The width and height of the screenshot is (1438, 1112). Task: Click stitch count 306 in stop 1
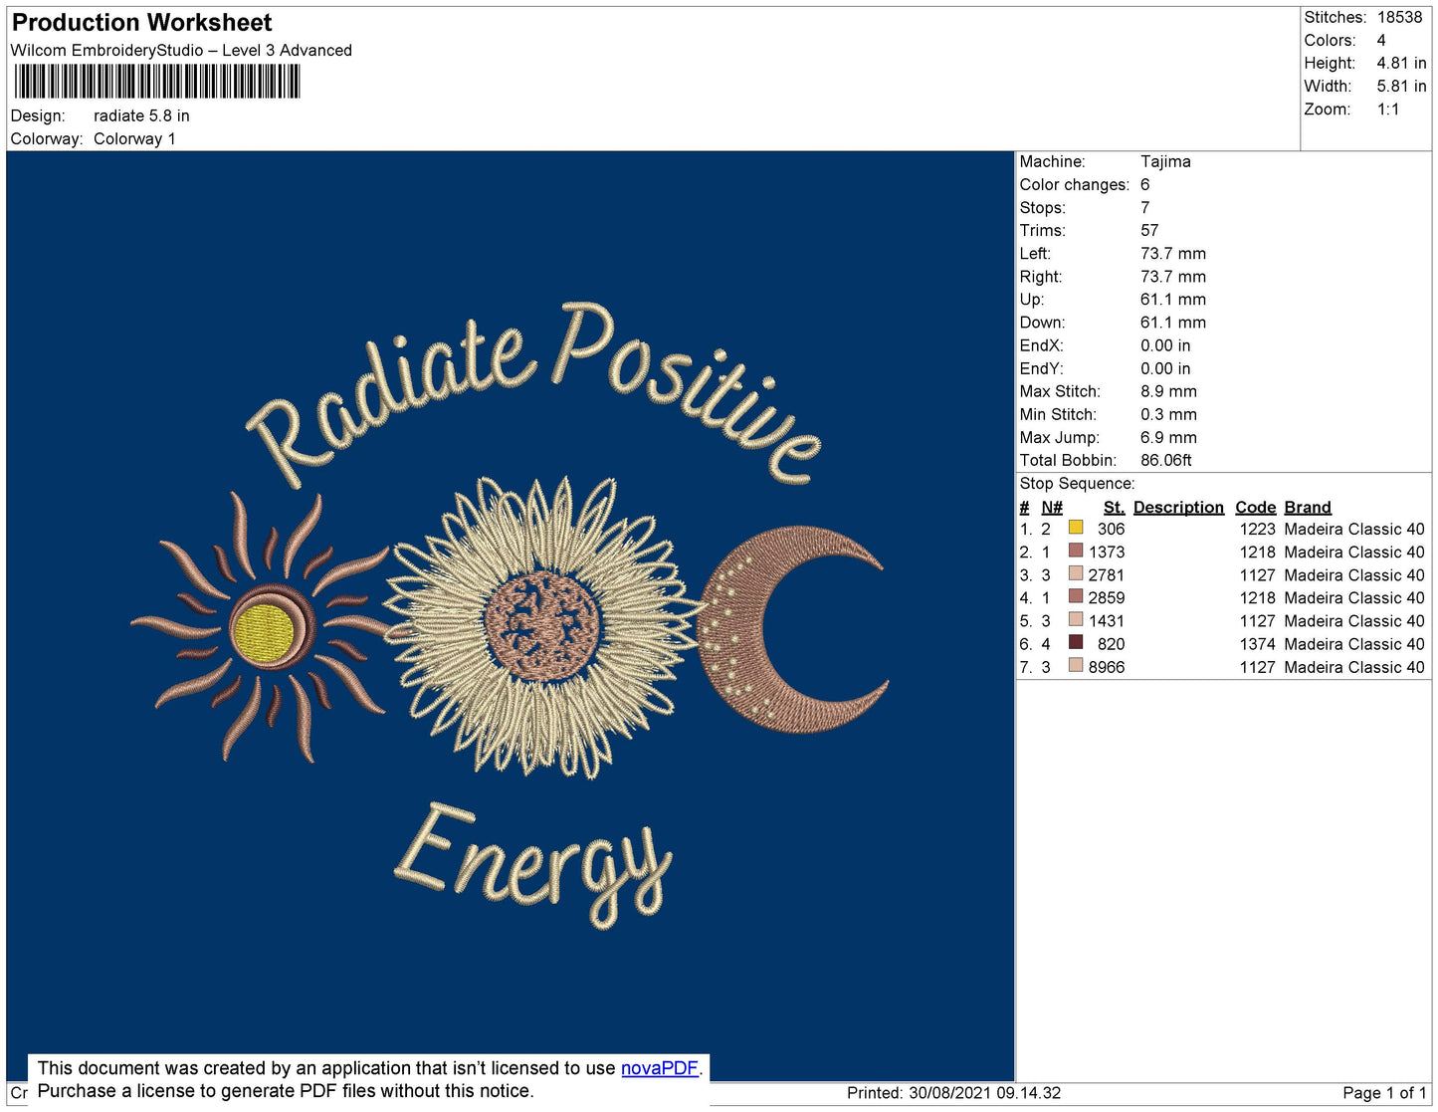point(1112,530)
